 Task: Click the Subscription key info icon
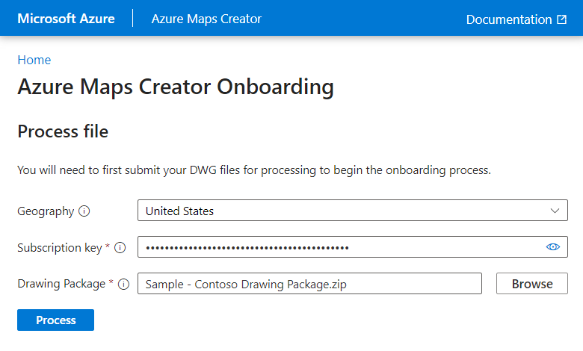tap(120, 247)
